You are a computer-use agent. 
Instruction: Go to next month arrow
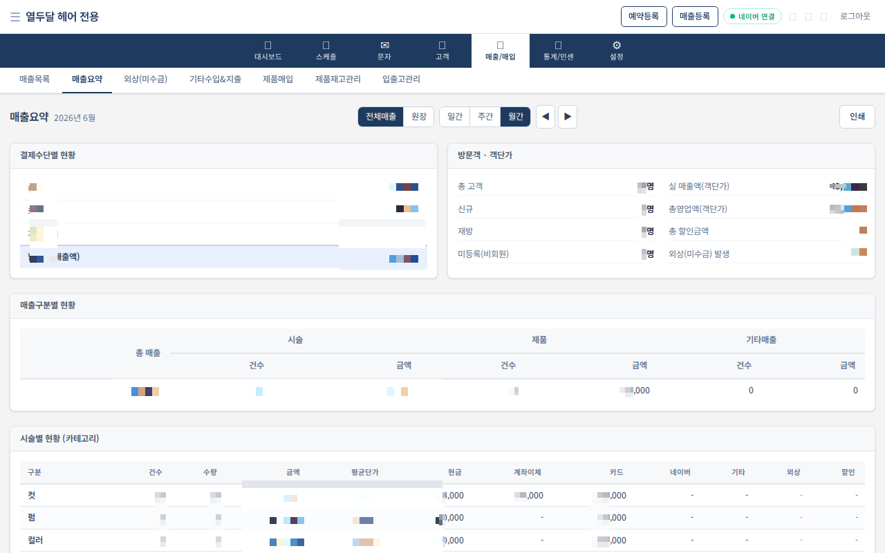(568, 117)
